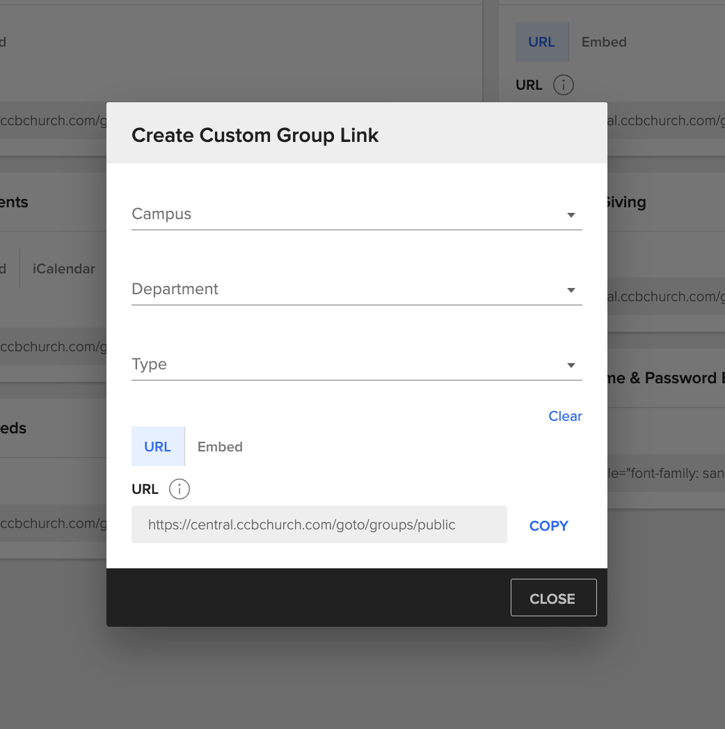
Task: Select the URL tab in the dialog
Action: click(158, 447)
